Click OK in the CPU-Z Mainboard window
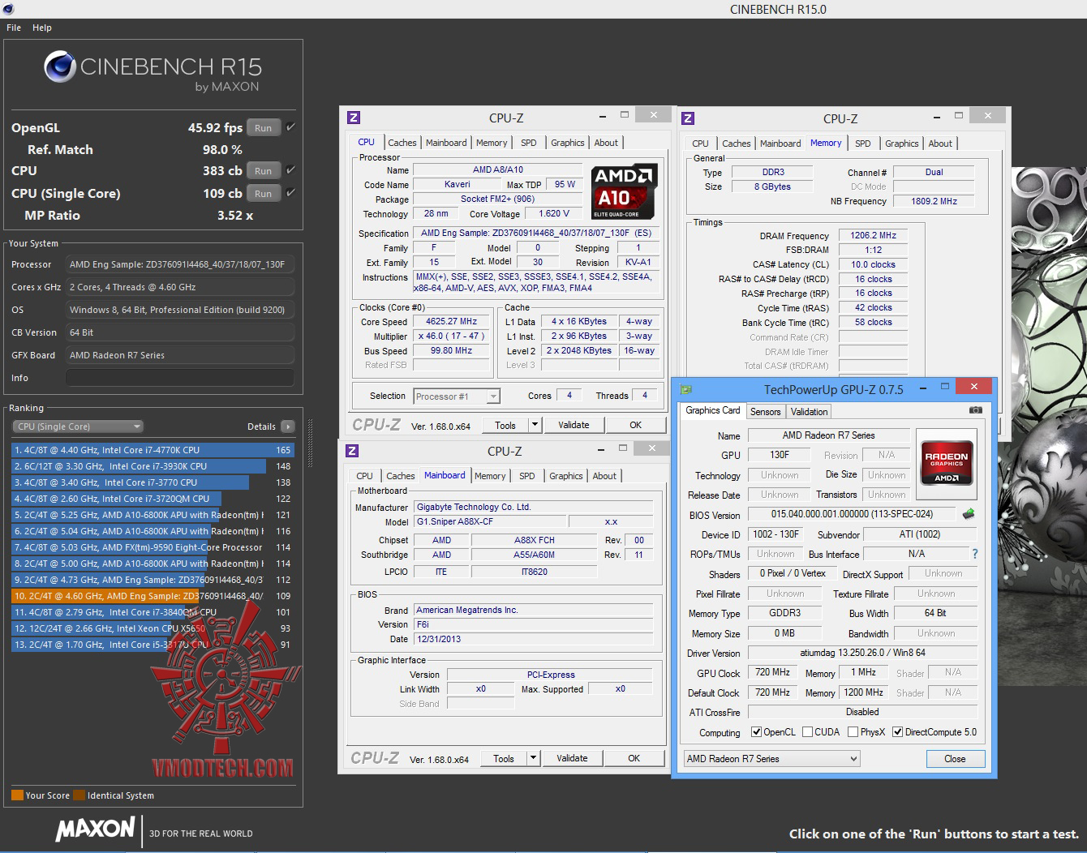This screenshot has height=853, width=1087. 634,758
